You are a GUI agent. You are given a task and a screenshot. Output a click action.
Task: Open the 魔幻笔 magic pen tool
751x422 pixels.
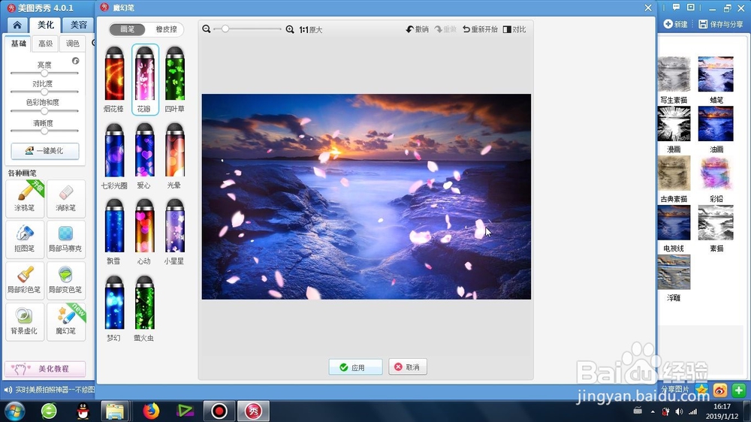pyautogui.click(x=66, y=321)
